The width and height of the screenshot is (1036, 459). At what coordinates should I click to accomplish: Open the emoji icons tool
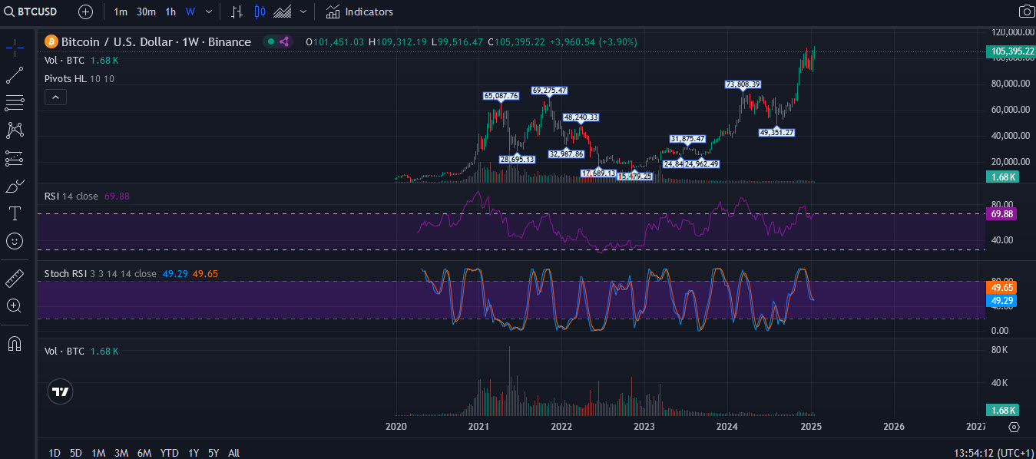pos(14,241)
